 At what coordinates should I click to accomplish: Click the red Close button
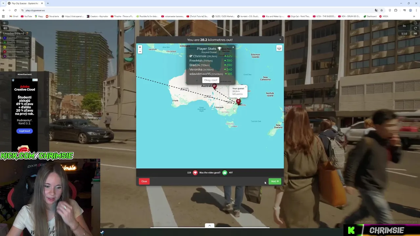click(144, 181)
